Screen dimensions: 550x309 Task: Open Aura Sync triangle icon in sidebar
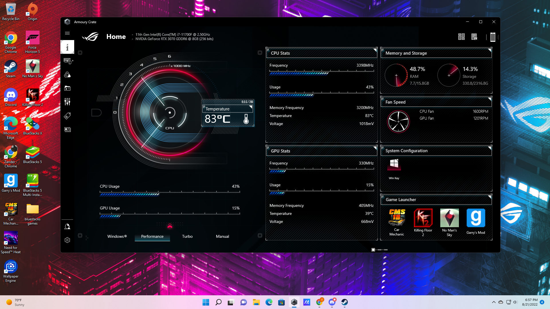point(67,75)
